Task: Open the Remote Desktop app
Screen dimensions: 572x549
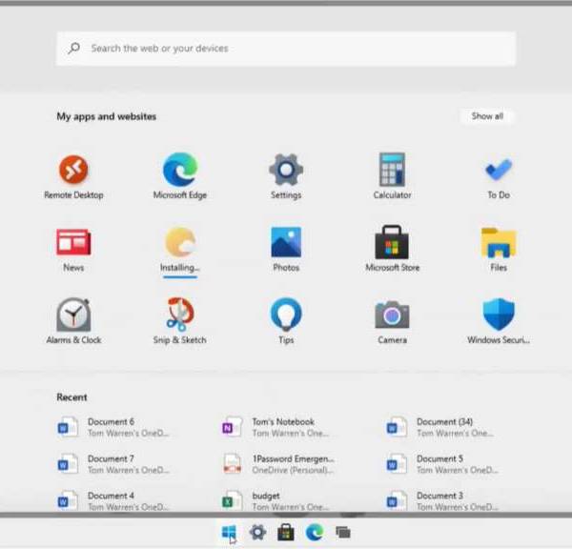Action: (x=73, y=172)
